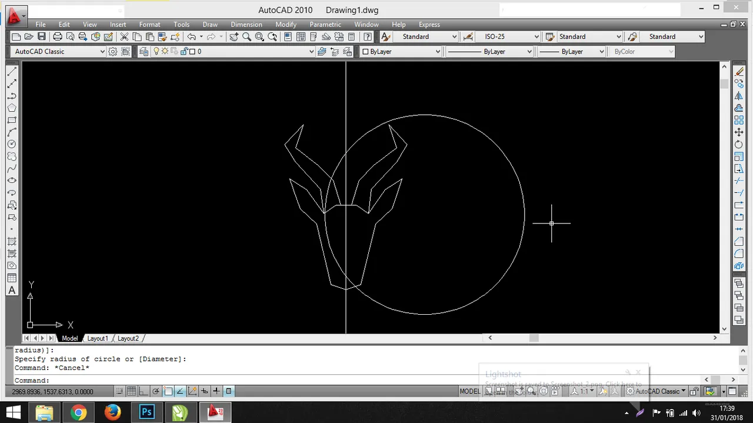The image size is (753, 423).
Task: Open the Modify menu
Action: (286, 24)
